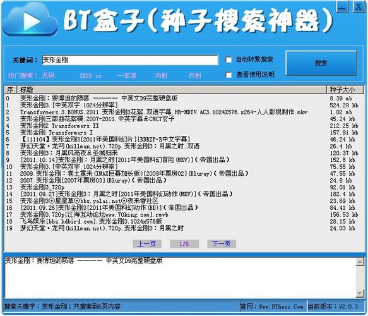Click the 1/6 page indicator
This screenshot has height=316, width=368.
184,244
